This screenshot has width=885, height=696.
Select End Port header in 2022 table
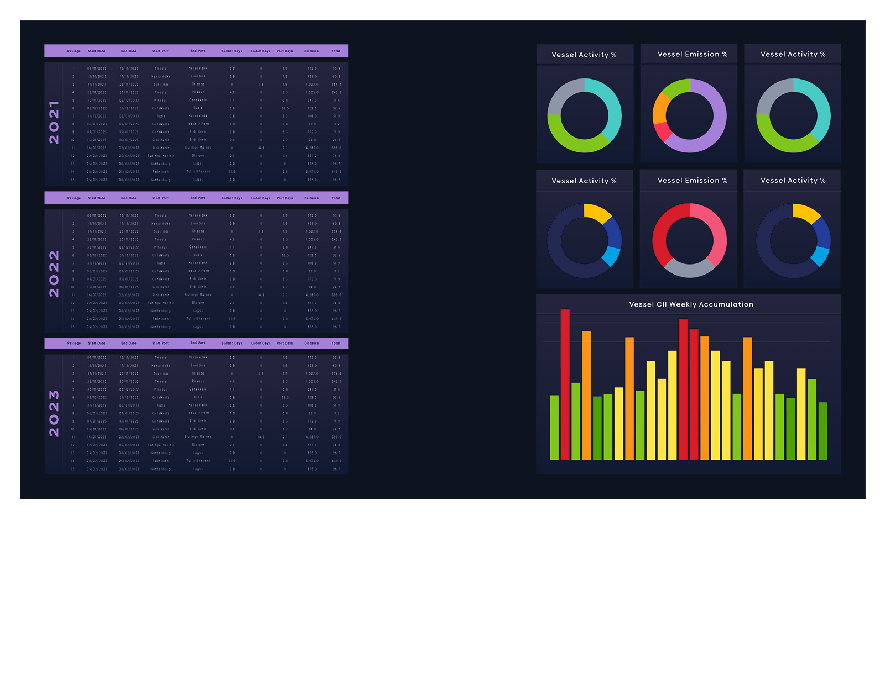pyautogui.click(x=197, y=198)
